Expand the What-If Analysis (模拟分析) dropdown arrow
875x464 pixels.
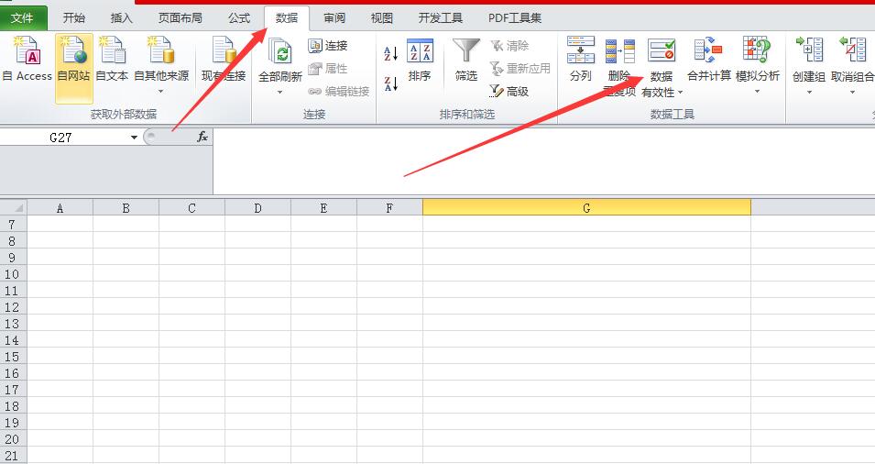click(x=757, y=92)
